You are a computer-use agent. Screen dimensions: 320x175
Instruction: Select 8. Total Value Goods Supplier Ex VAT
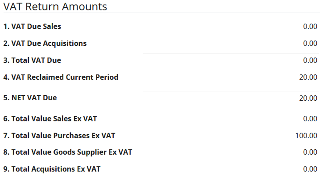tap(68, 152)
